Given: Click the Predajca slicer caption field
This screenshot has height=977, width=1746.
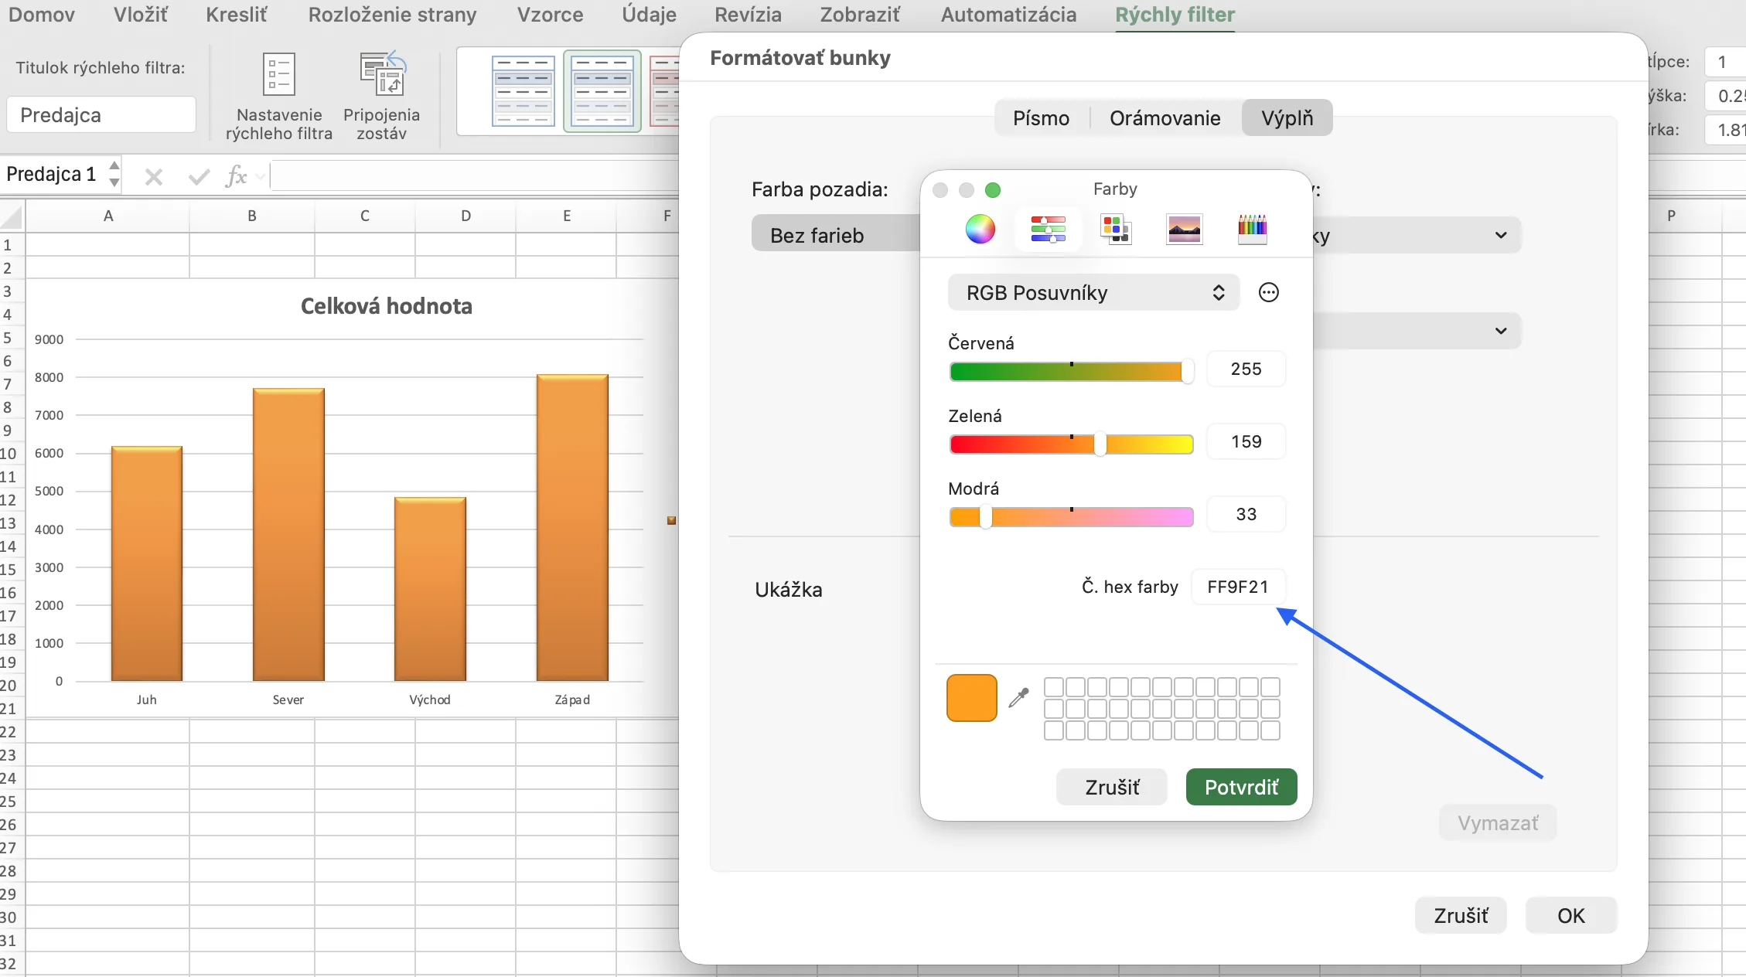Looking at the screenshot, I should click(101, 114).
